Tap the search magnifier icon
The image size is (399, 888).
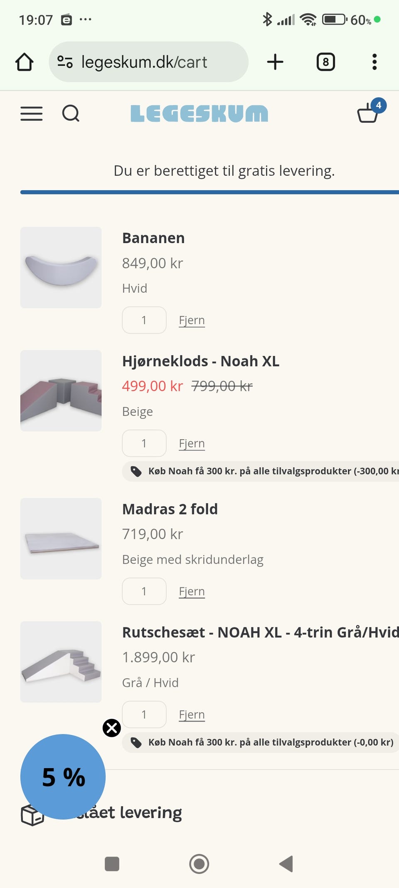[x=71, y=113]
